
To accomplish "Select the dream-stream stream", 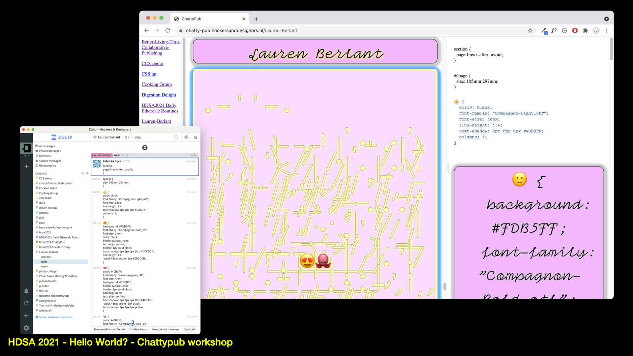I will click(48, 208).
